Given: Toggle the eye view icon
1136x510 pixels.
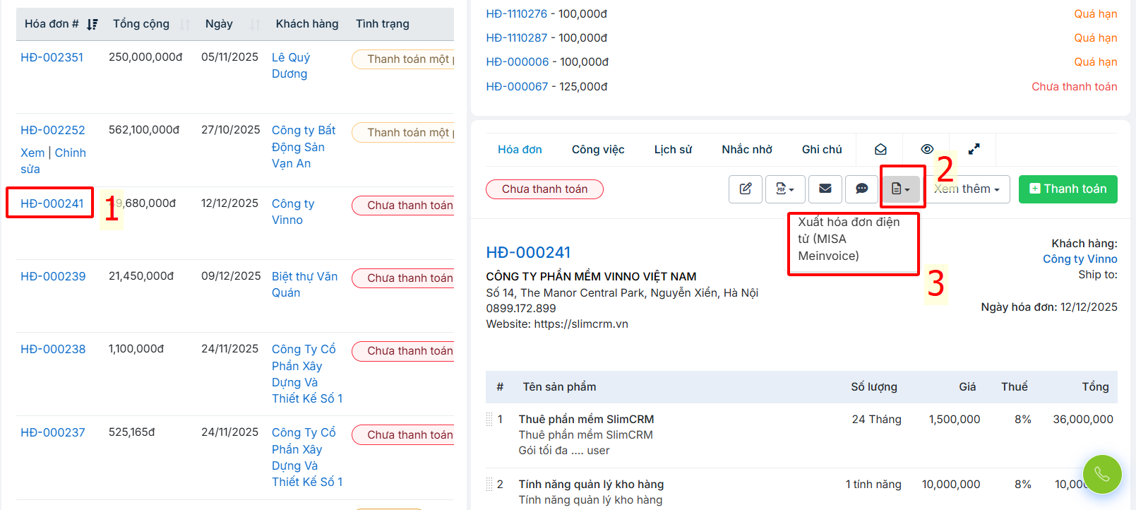Looking at the screenshot, I should pos(927,149).
